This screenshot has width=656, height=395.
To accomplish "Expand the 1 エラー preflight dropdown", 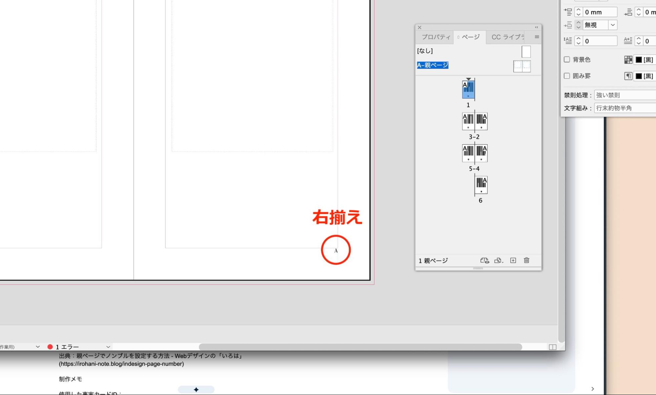I will click(x=108, y=347).
